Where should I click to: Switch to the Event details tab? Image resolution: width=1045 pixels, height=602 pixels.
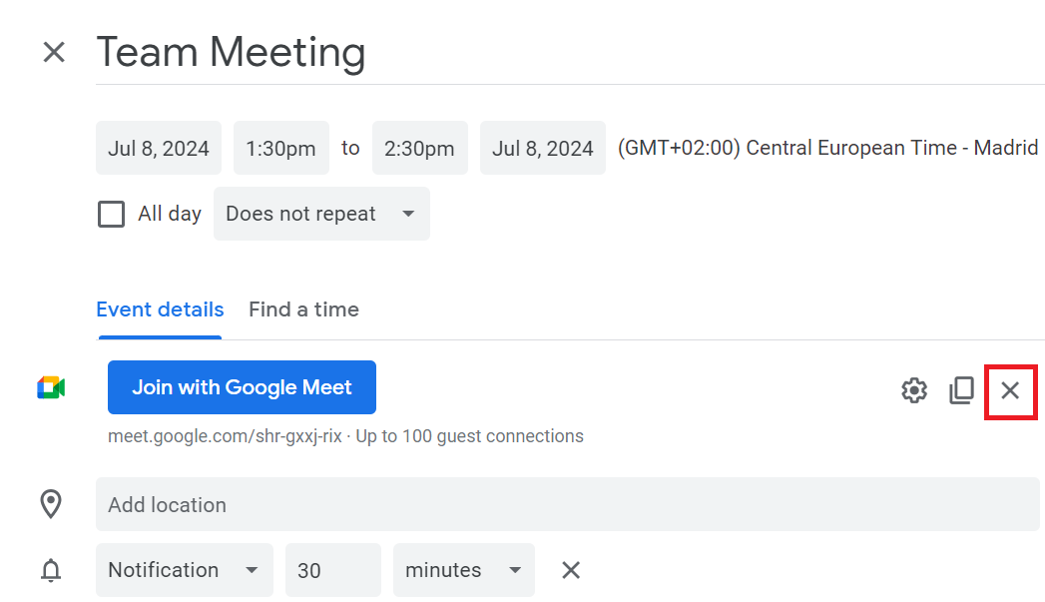[160, 309]
